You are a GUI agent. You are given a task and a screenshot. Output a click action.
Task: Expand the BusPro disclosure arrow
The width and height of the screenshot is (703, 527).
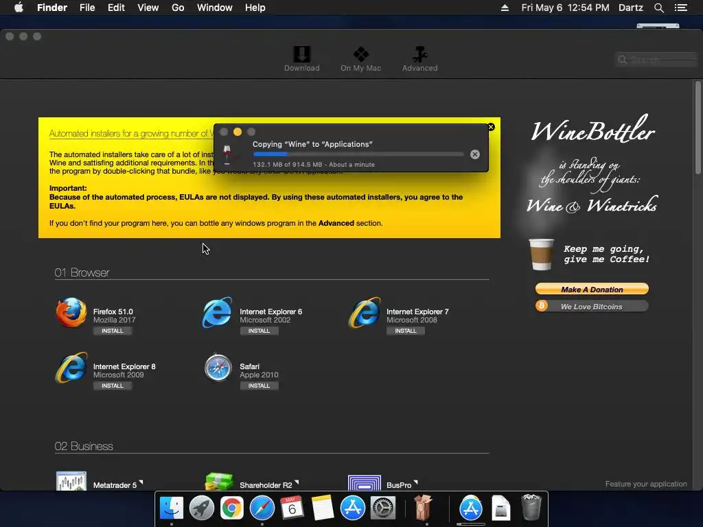(415, 482)
